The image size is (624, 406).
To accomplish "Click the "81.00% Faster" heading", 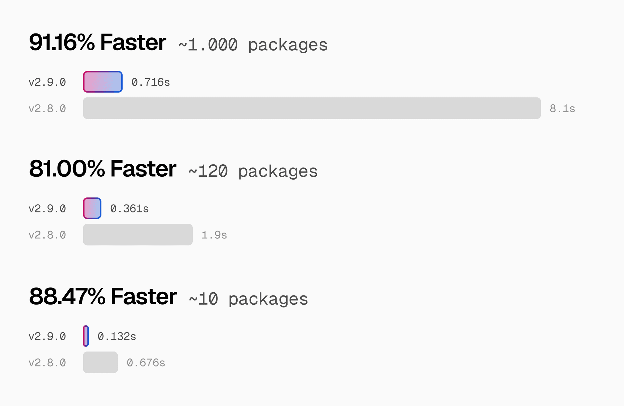I will 102,169.
